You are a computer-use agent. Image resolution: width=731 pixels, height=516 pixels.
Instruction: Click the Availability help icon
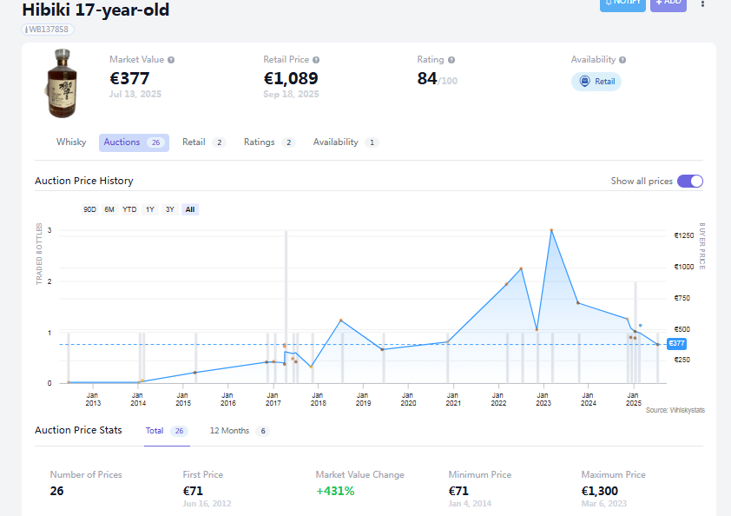(622, 60)
